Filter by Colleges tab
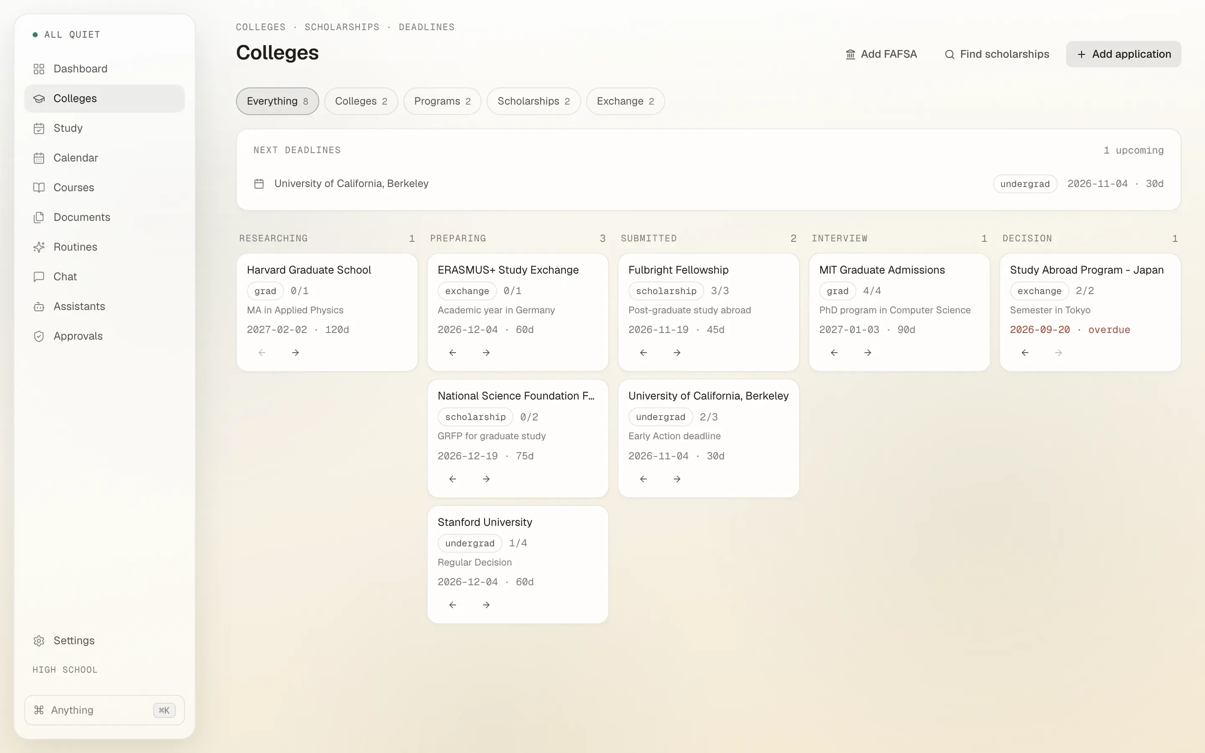 pos(361,101)
